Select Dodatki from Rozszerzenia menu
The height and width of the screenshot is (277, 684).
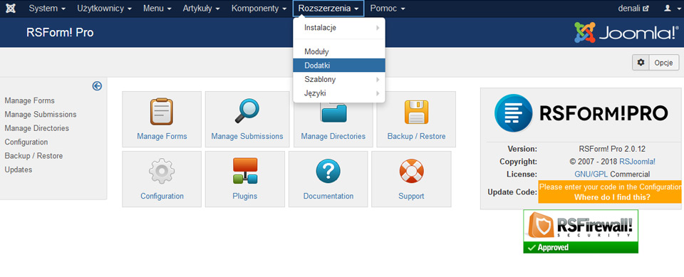[339, 66]
